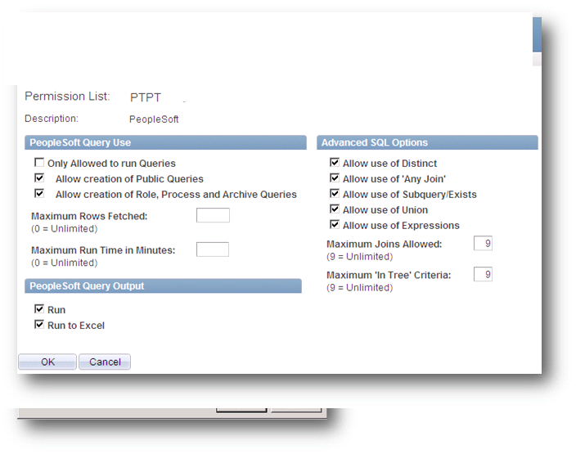Uncheck Allow use of Union
Viewport: 576px width, 454px height.
coord(335,209)
